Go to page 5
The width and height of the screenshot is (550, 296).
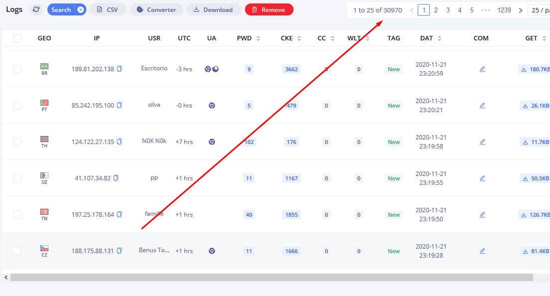(x=472, y=10)
